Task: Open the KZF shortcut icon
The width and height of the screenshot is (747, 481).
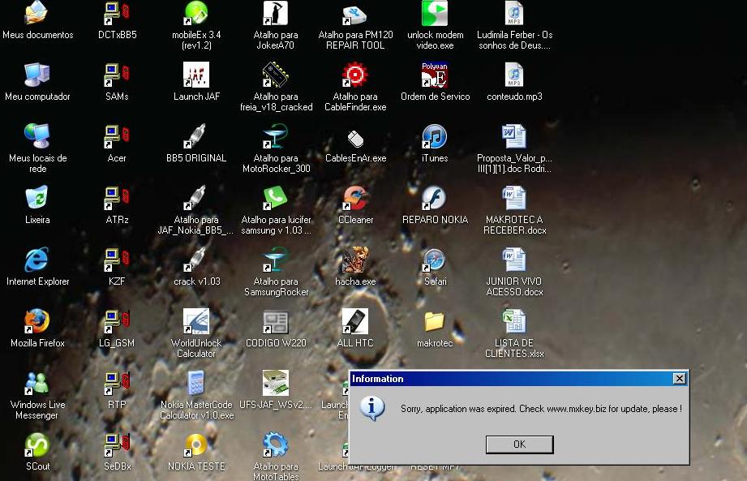Action: click(x=117, y=260)
